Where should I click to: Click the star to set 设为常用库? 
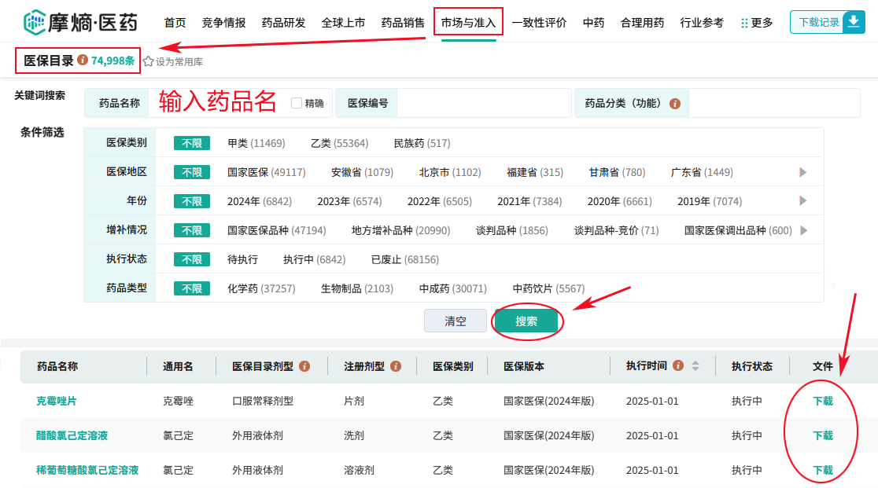coord(147,59)
